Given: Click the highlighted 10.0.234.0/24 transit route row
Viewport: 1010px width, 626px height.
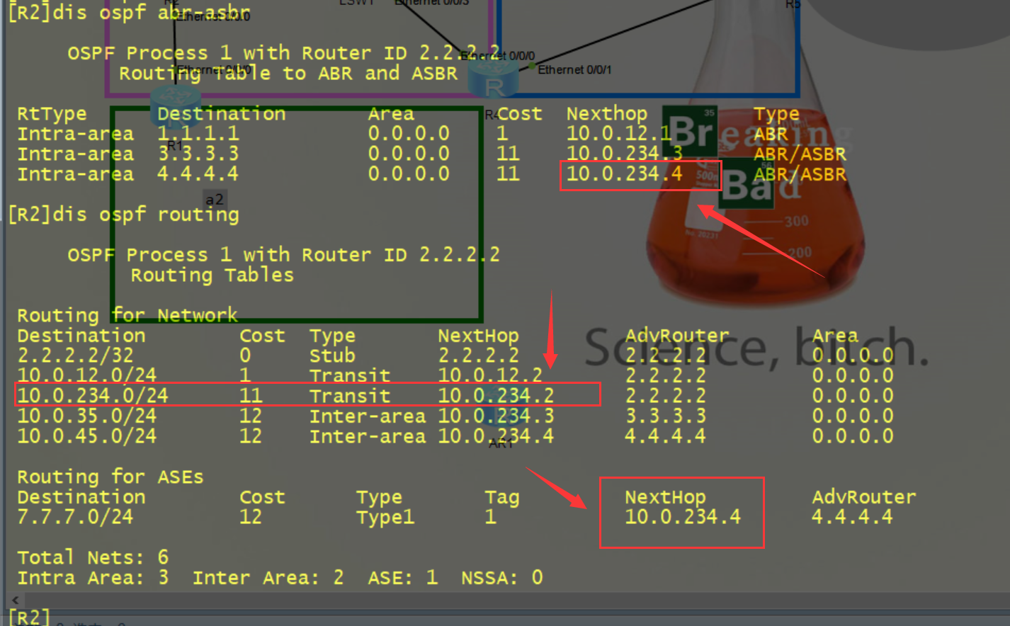Looking at the screenshot, I should [x=308, y=395].
